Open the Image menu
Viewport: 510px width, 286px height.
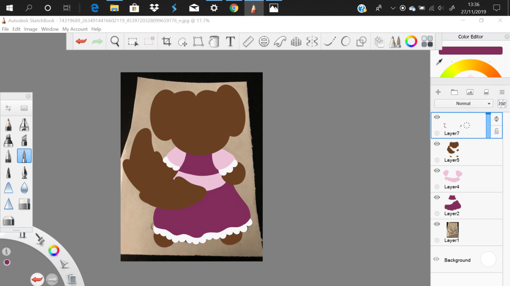pos(31,29)
